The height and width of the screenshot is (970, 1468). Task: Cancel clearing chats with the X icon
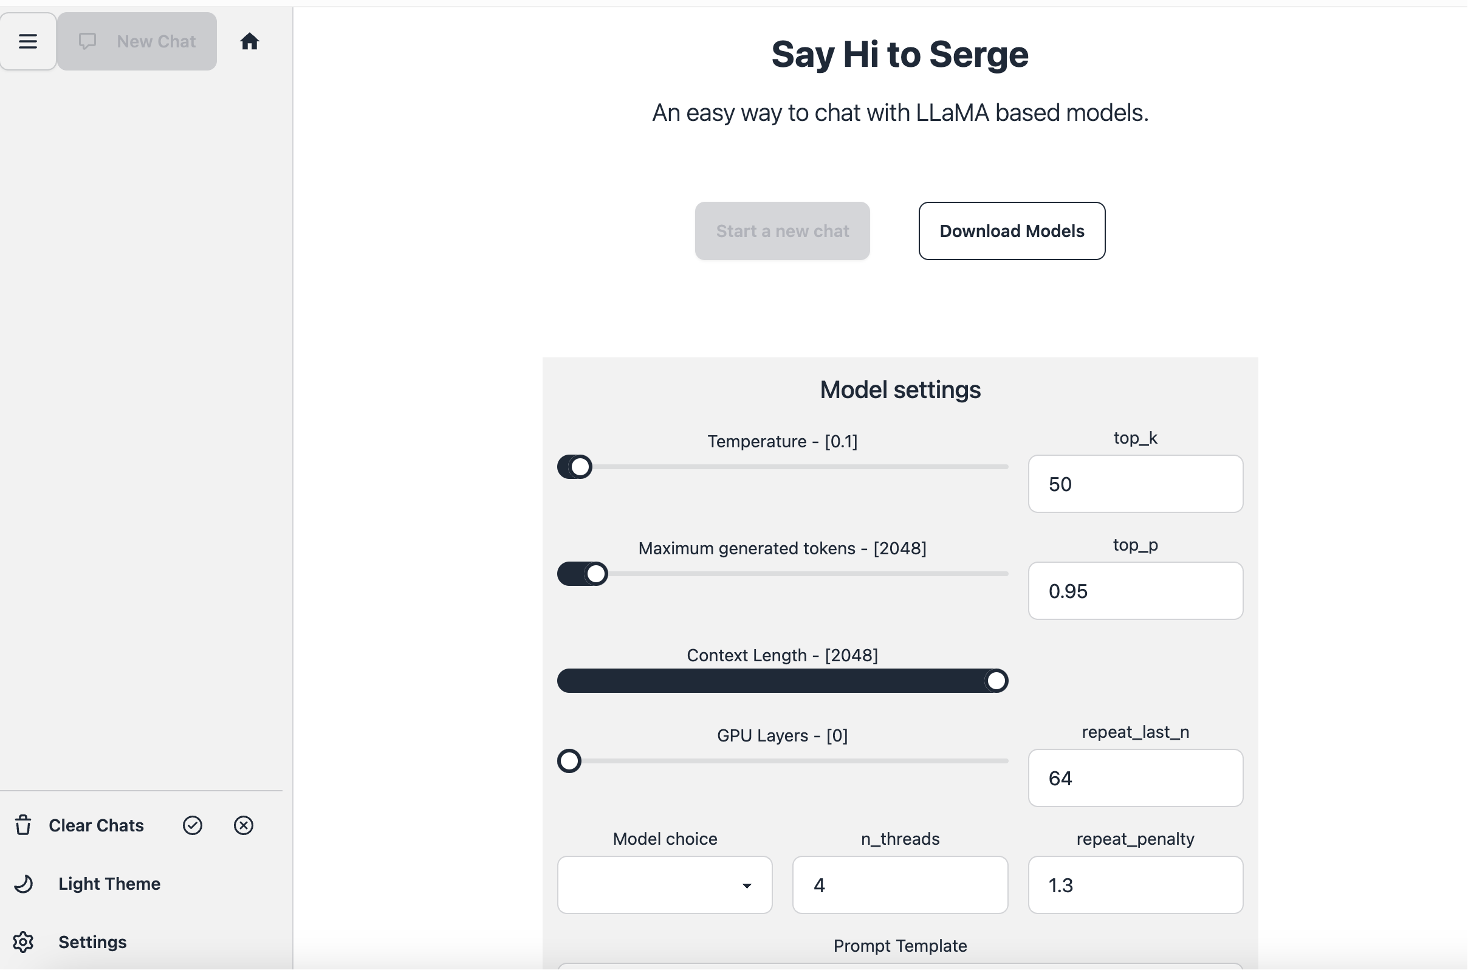pos(244,825)
